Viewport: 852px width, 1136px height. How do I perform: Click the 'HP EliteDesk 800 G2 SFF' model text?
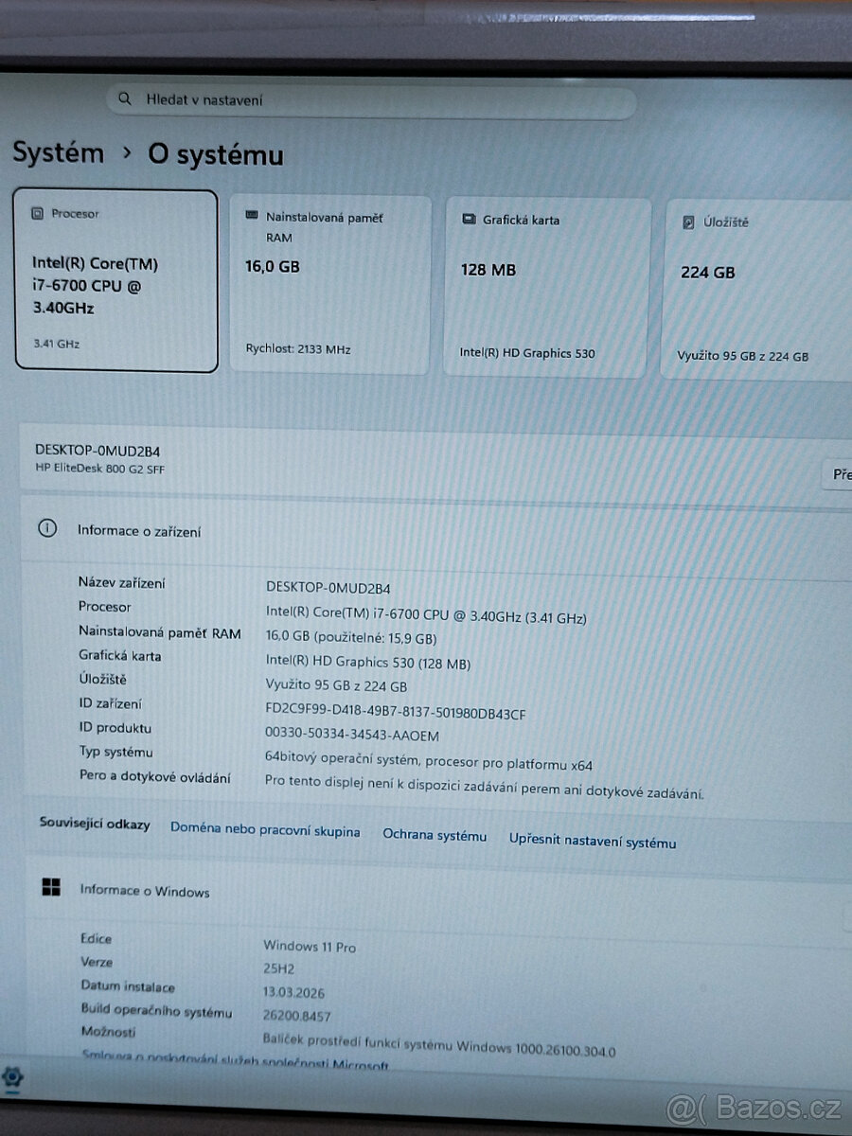[x=99, y=469]
